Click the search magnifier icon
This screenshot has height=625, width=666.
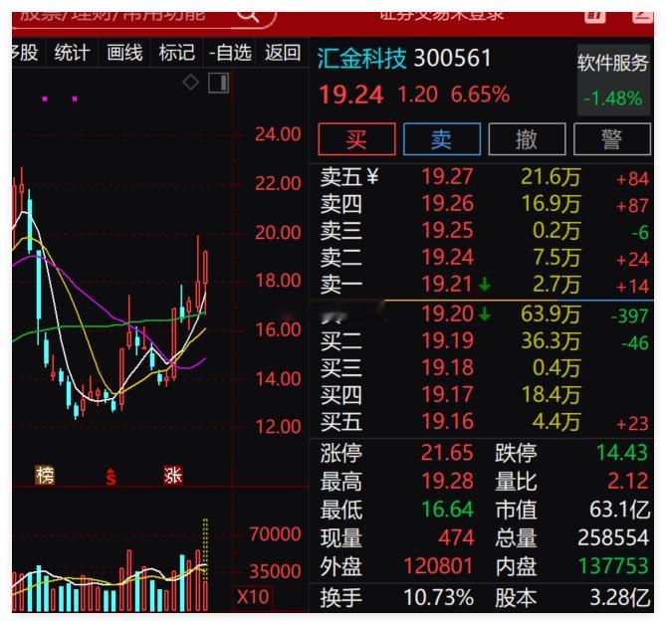(x=248, y=15)
